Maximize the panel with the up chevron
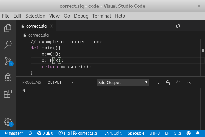 pyautogui.click(x=189, y=83)
